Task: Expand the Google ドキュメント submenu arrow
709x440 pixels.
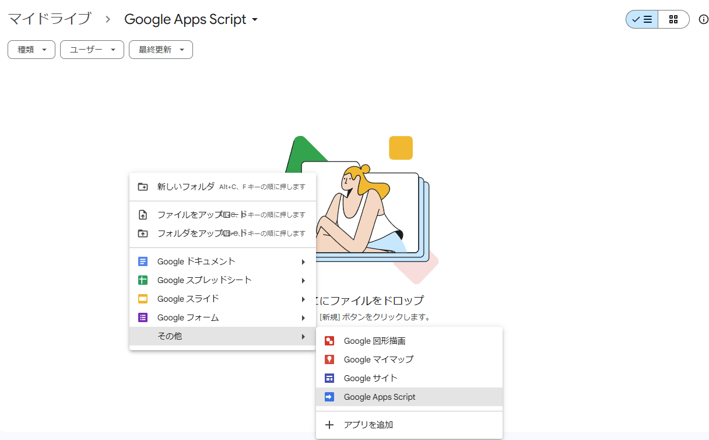Action: (x=303, y=262)
